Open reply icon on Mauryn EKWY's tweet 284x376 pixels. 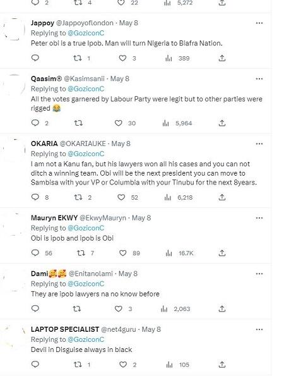point(35,253)
